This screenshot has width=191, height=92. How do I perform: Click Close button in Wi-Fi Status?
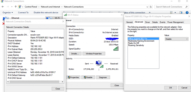click(117, 85)
